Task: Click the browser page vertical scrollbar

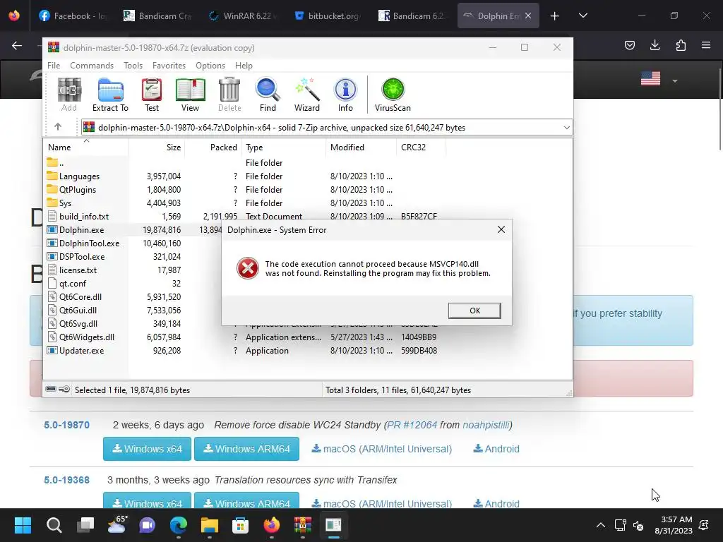Action: pyautogui.click(x=719, y=108)
